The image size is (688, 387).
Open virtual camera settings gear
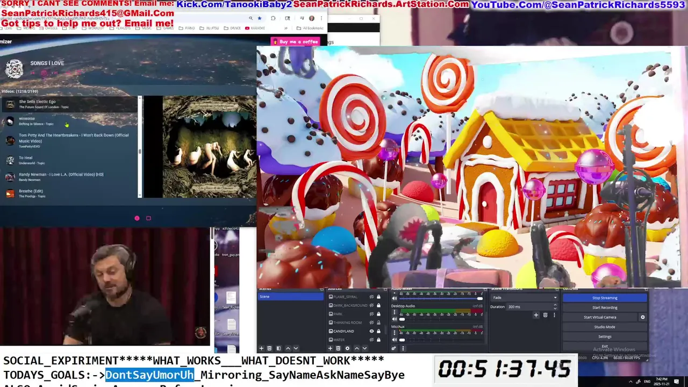pyautogui.click(x=642, y=317)
